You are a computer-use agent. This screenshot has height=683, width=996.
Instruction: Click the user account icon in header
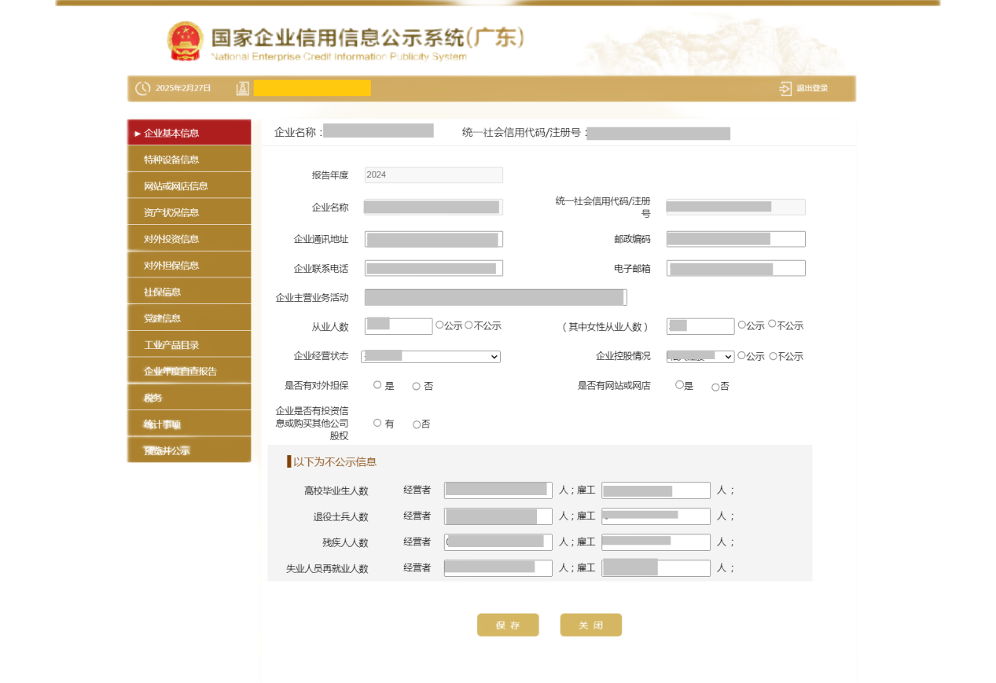pyautogui.click(x=243, y=88)
